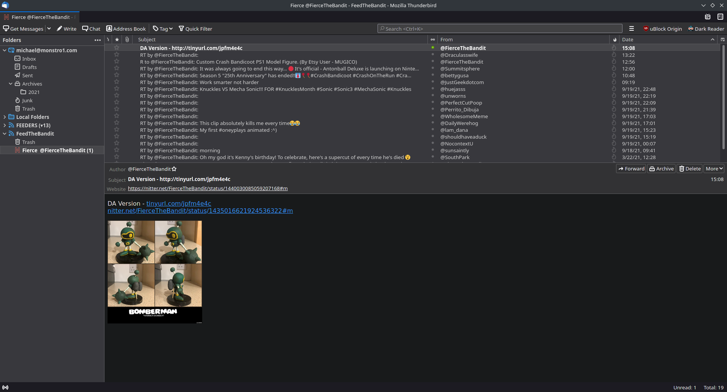727x392 pixels.
Task: Collapse the FeedTheBandit account
Action: point(5,134)
